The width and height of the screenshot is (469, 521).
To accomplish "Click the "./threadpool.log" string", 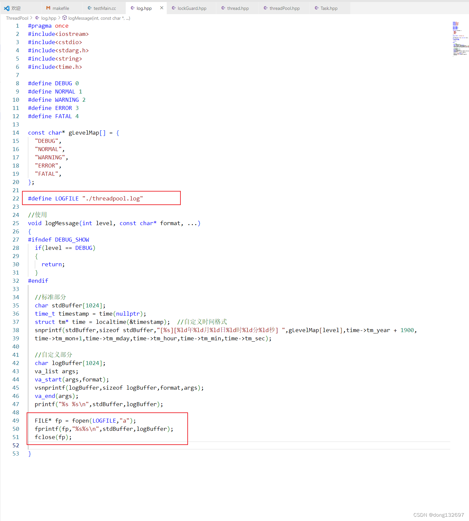I will [113, 198].
